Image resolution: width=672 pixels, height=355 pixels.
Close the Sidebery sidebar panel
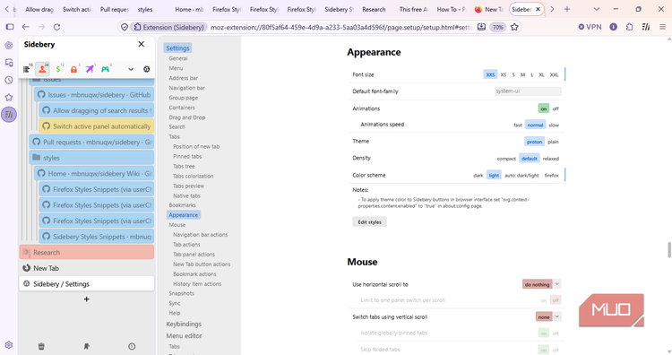(141, 44)
